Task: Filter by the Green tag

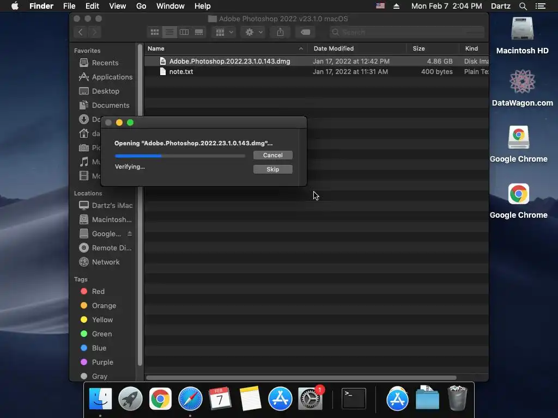Action: click(96, 334)
